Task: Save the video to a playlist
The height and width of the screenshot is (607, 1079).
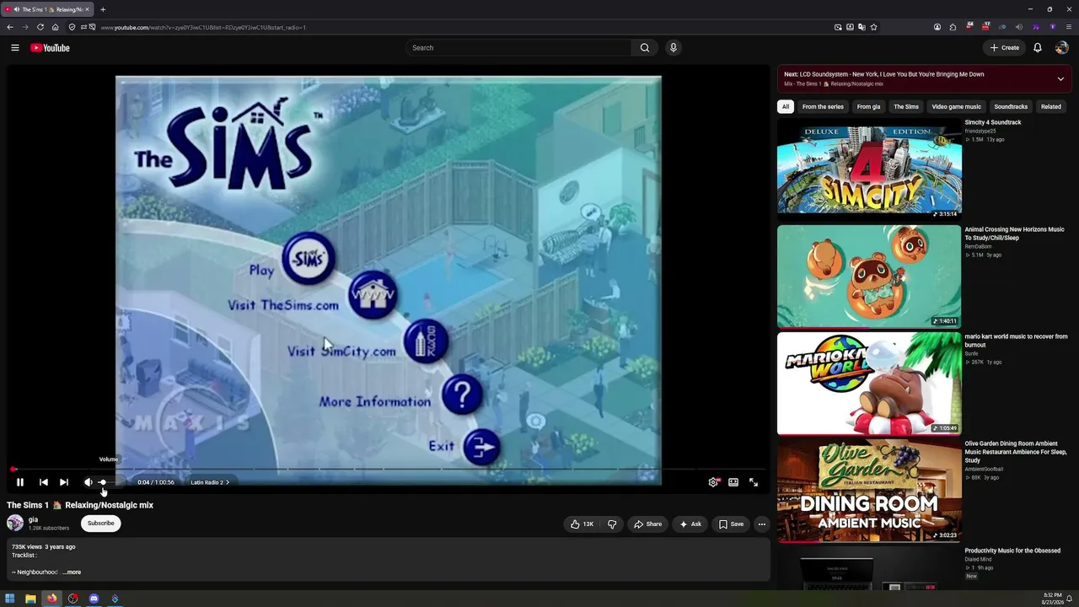Action: coord(731,524)
